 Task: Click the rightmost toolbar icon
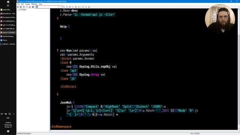[x=89, y=7]
